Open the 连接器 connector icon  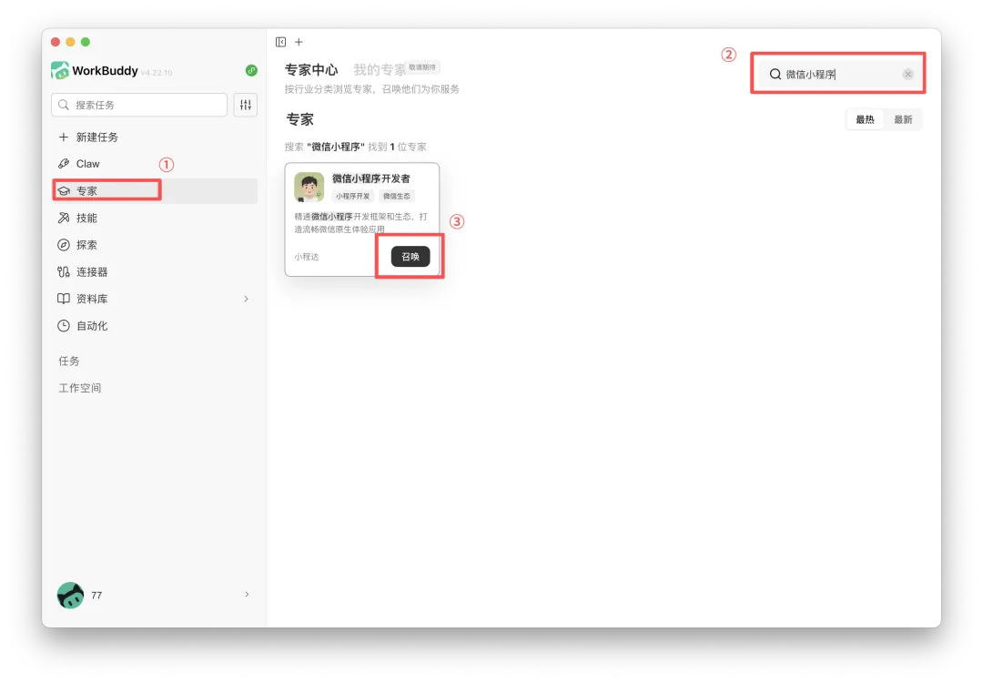(x=64, y=271)
